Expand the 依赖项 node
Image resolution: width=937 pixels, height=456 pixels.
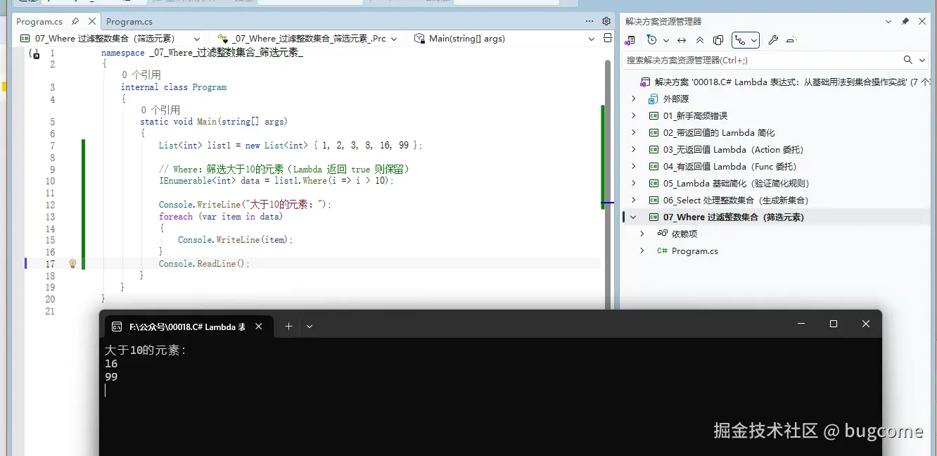(x=642, y=234)
